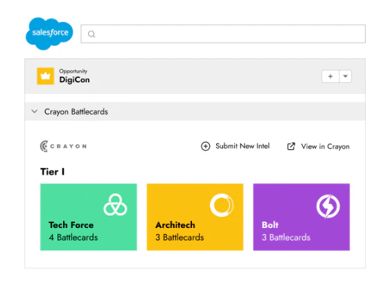Open View in Crayon link
Image resolution: width=386 pixels, height=286 pixels.
[325, 146]
